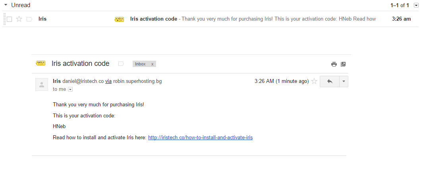The width and height of the screenshot is (423, 194).
Task: Click the Inbox label tag
Action: [140, 64]
